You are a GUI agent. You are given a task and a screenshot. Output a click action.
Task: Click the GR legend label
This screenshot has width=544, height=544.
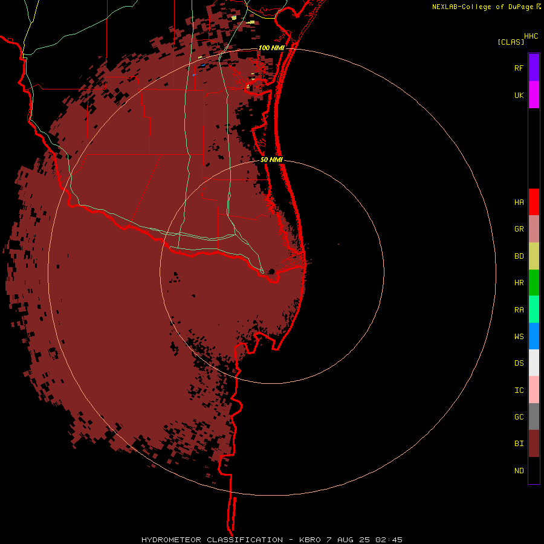[519, 229]
